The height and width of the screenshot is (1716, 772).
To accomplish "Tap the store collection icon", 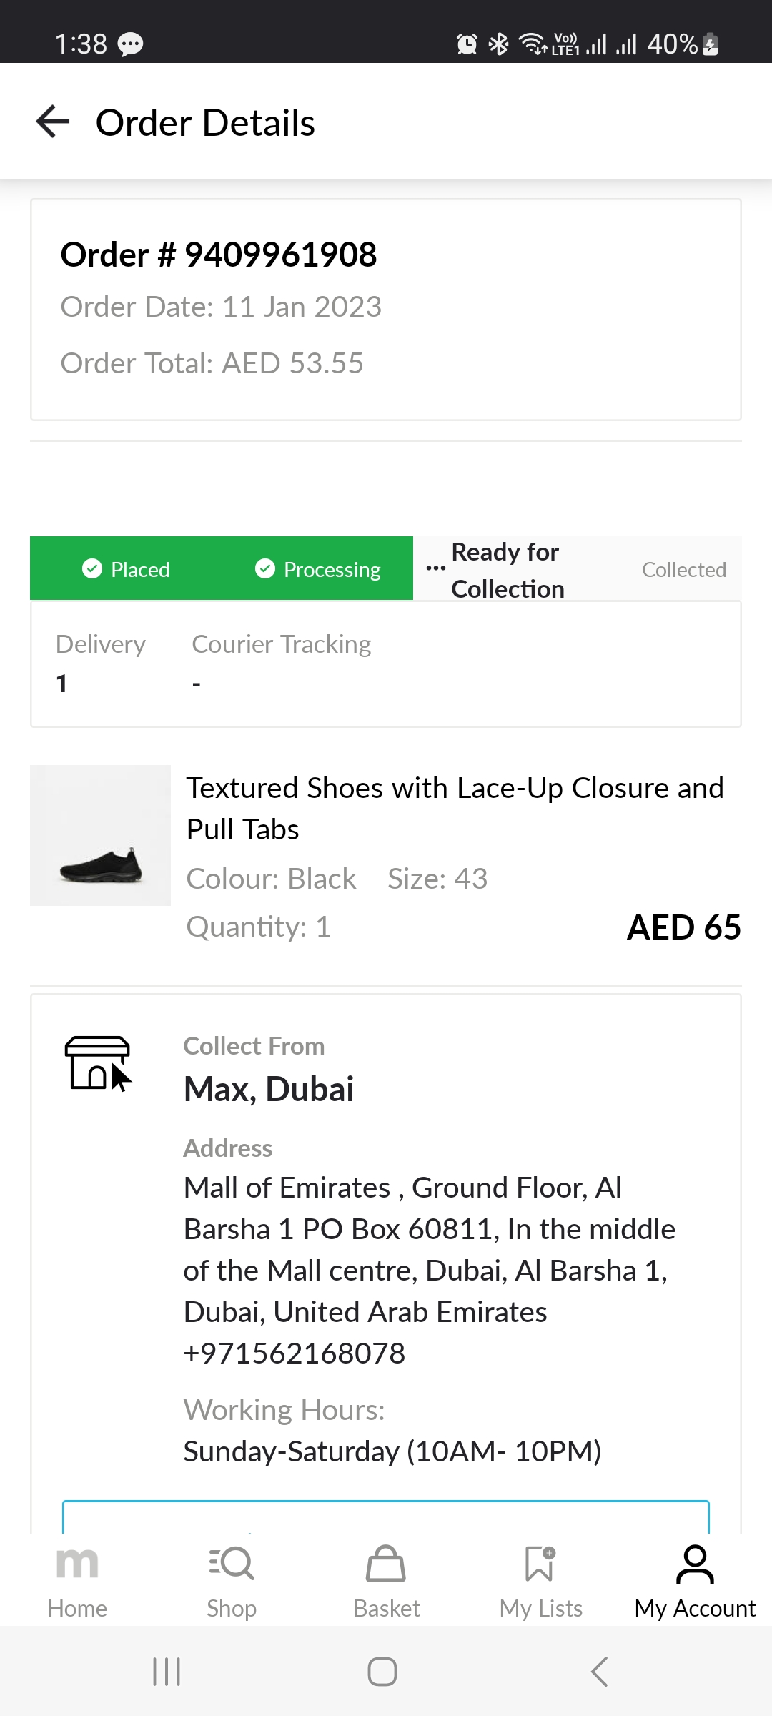I will tap(98, 1063).
